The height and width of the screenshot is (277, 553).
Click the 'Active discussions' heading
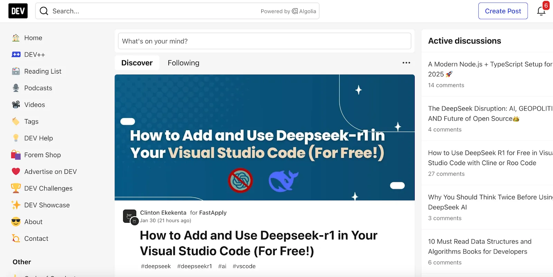pos(465,41)
